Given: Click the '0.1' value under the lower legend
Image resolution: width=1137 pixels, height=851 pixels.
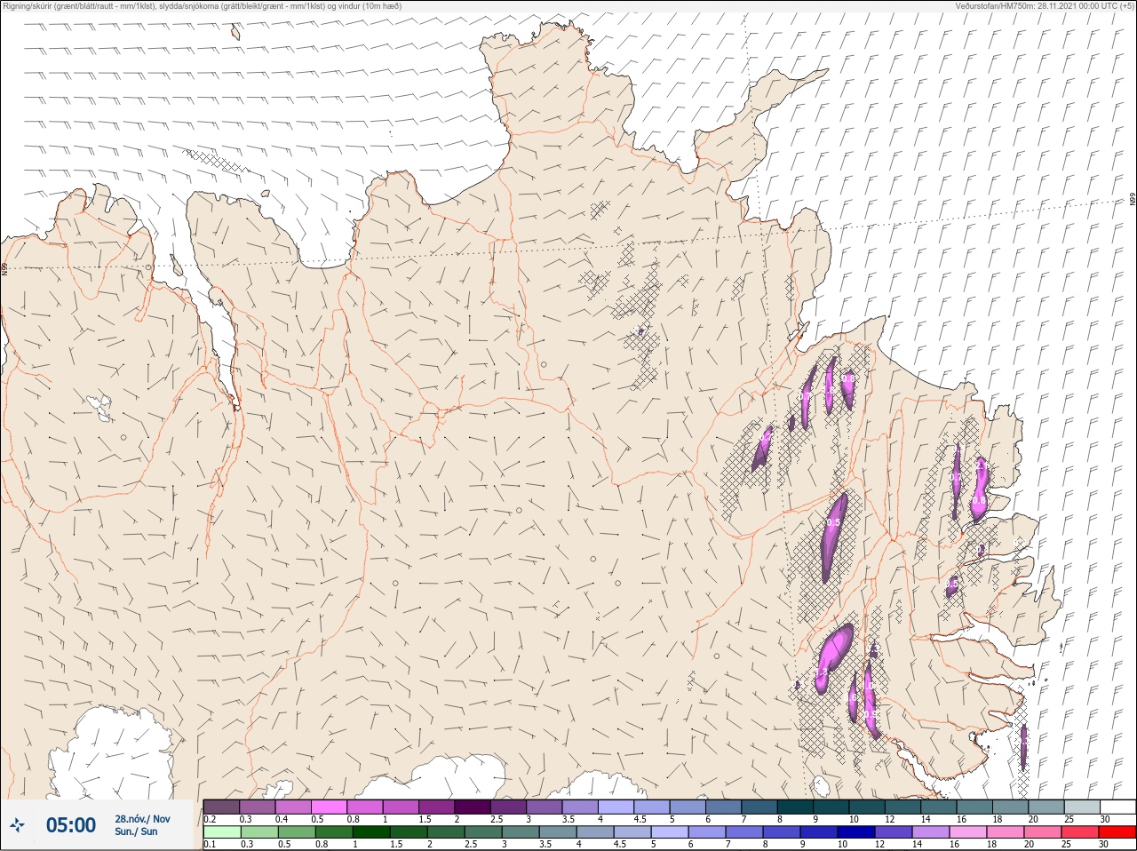Looking at the screenshot, I should (x=210, y=845).
